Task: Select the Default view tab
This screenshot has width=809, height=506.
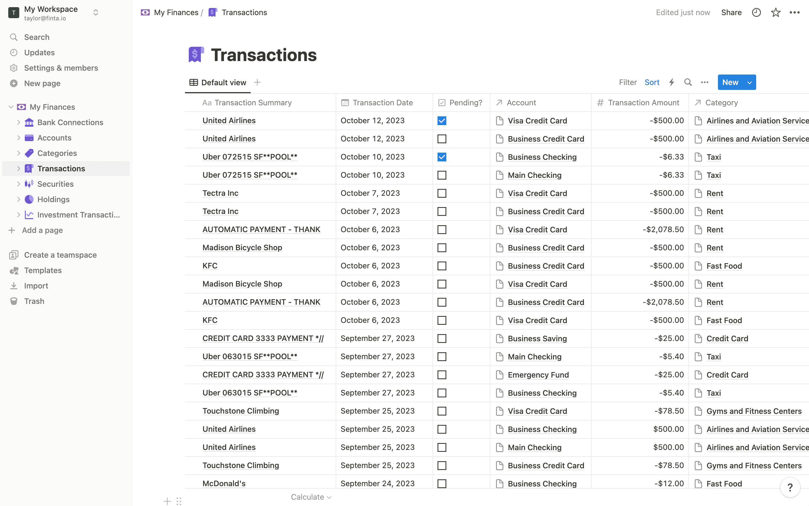Action: 218,82
